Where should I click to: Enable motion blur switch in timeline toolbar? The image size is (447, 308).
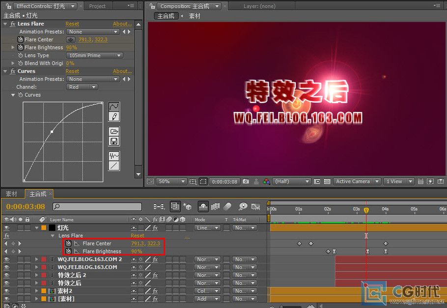click(x=227, y=206)
